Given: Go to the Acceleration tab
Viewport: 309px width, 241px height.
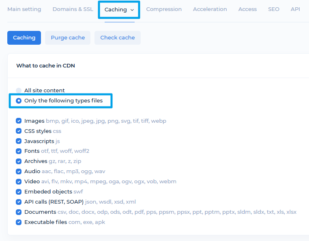Looking at the screenshot, I should [x=210, y=9].
